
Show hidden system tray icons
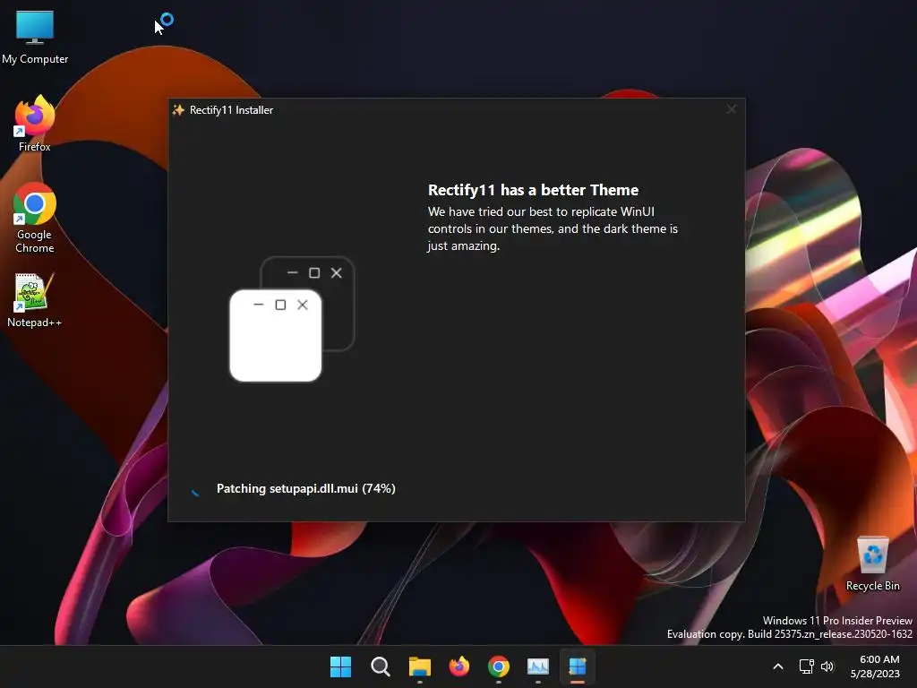coord(778,666)
